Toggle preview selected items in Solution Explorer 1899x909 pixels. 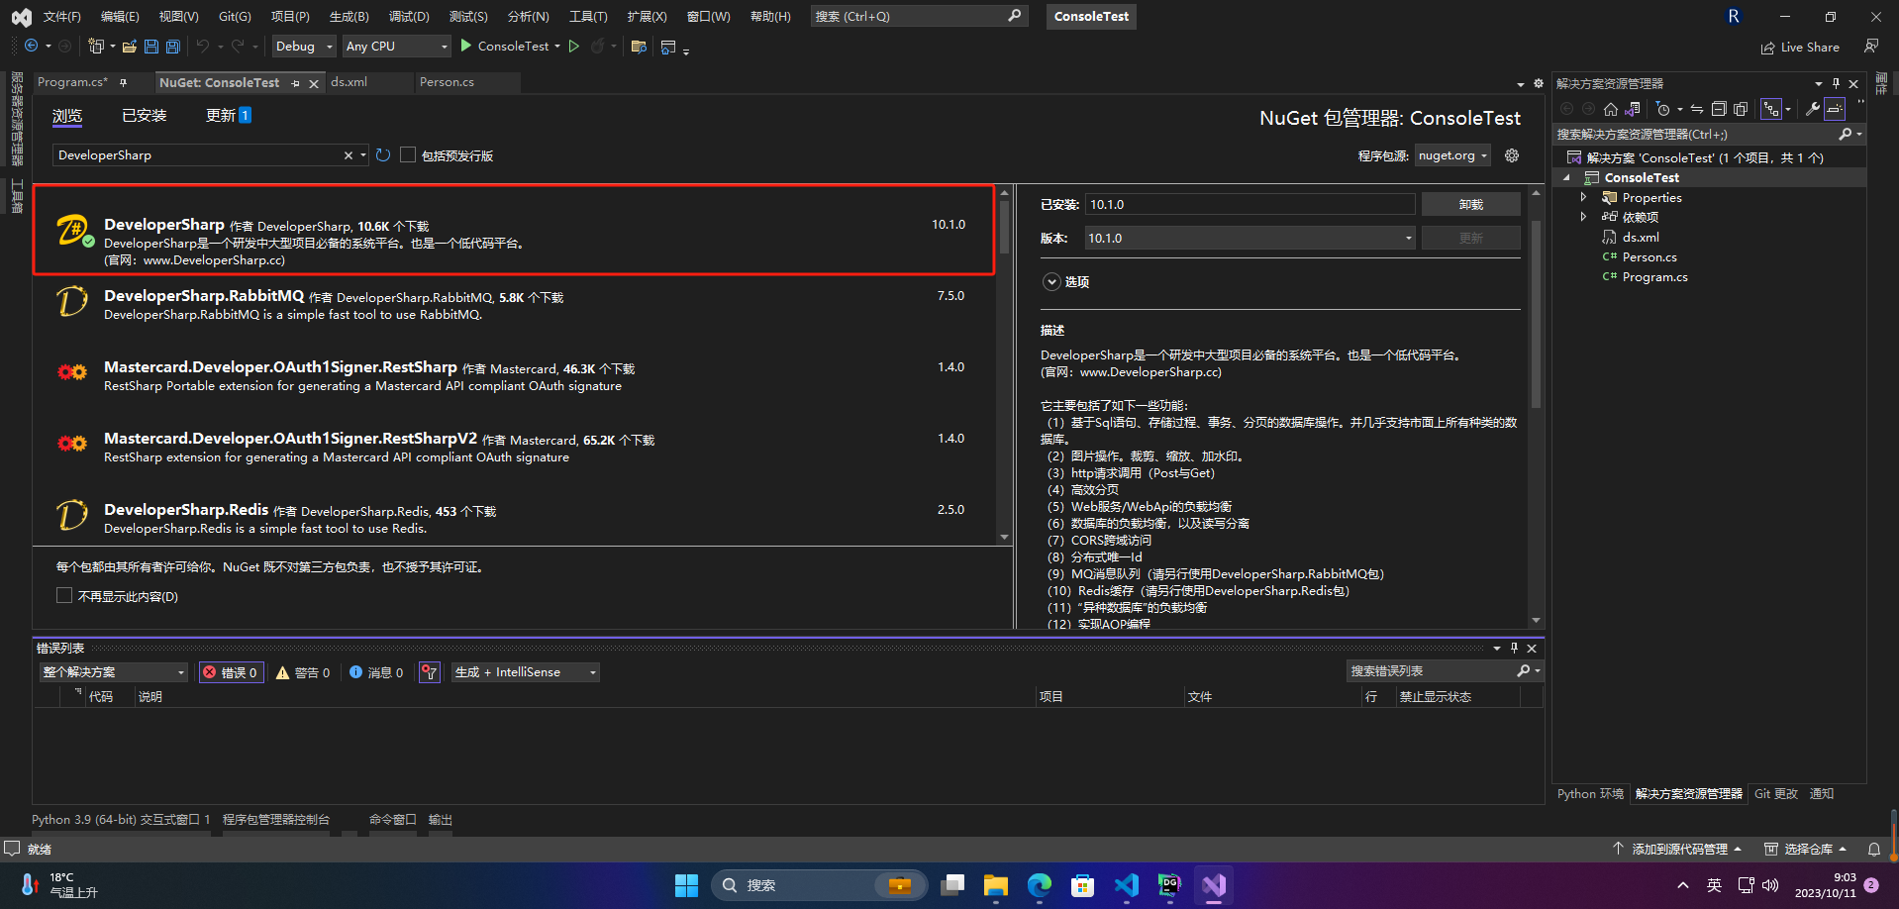pyautogui.click(x=1835, y=109)
